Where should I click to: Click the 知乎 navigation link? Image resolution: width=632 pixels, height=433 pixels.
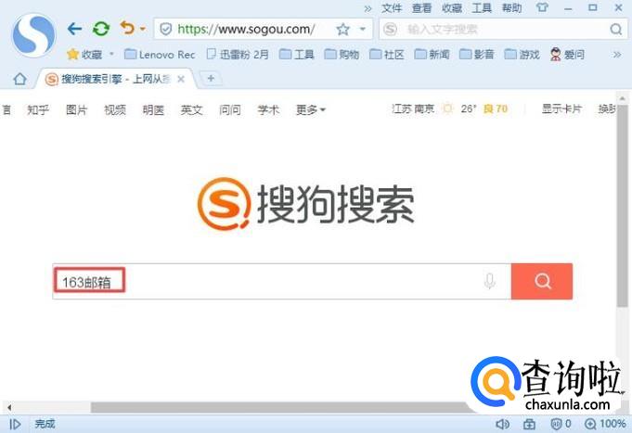pyautogui.click(x=38, y=109)
